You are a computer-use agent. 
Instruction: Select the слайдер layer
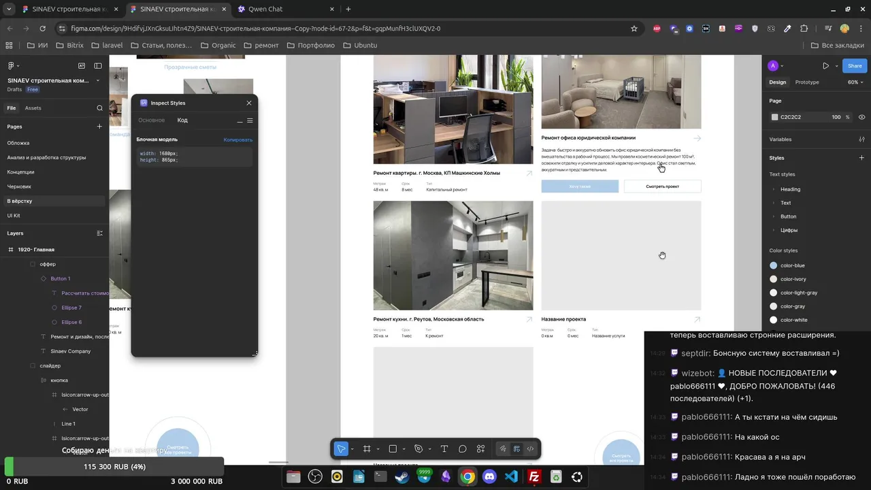tap(50, 366)
